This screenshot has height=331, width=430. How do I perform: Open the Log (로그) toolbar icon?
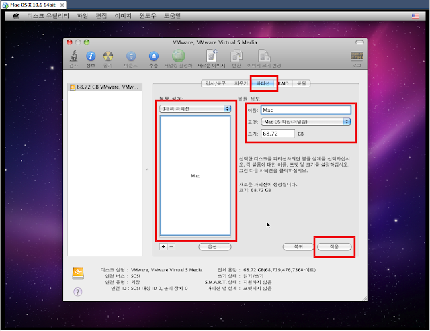[x=357, y=56]
